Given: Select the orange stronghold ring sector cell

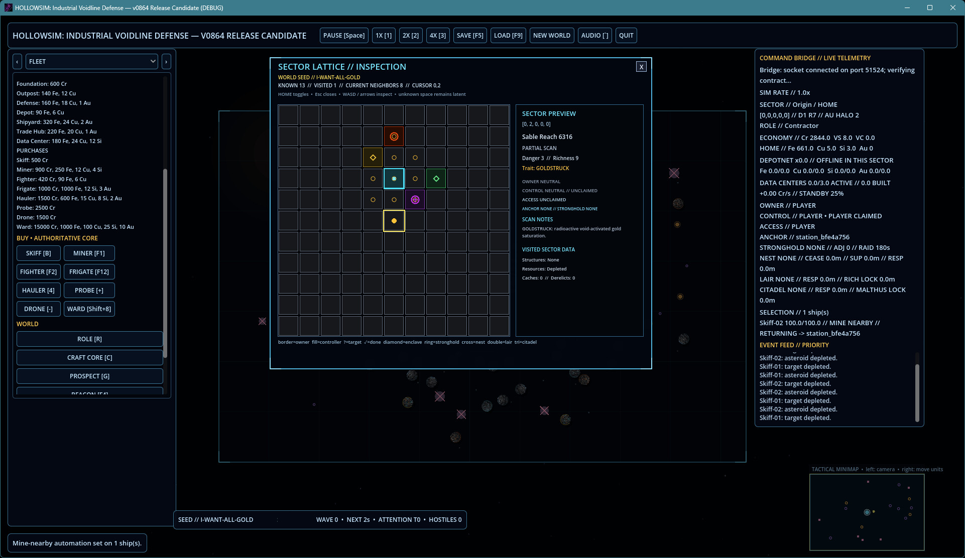Looking at the screenshot, I should [x=394, y=136].
